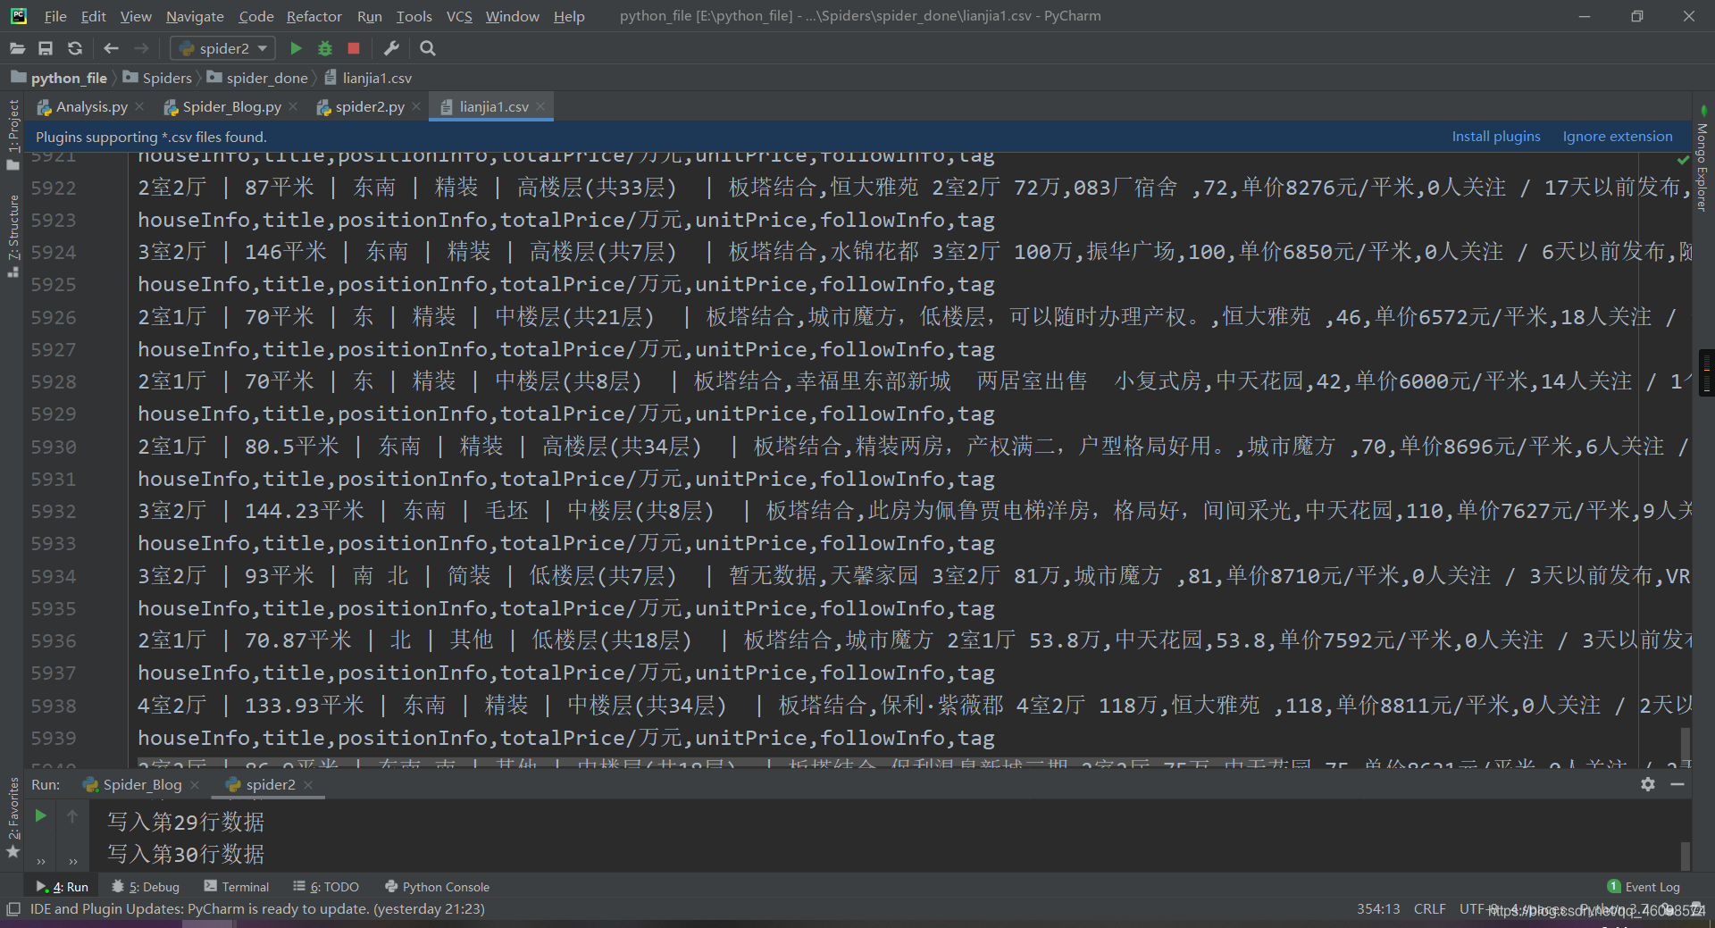Click the Search Everywhere magnifier icon
Image resolution: width=1715 pixels, height=928 pixels.
click(x=427, y=48)
